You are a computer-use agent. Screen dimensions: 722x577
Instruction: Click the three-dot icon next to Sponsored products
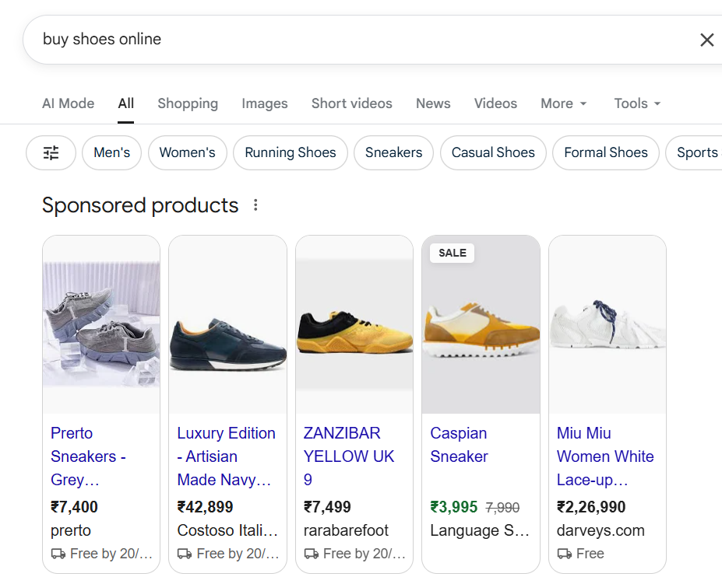(255, 205)
